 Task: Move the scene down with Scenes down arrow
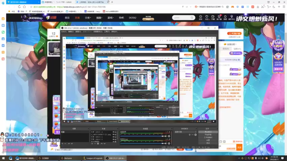72,144
